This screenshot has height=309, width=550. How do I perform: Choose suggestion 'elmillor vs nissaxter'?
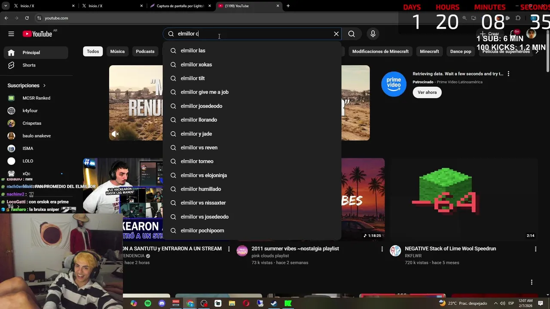[x=252, y=203]
